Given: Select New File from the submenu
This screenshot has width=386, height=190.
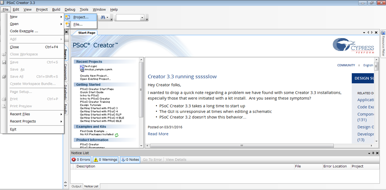Looking at the screenshot, I should [x=81, y=25].
